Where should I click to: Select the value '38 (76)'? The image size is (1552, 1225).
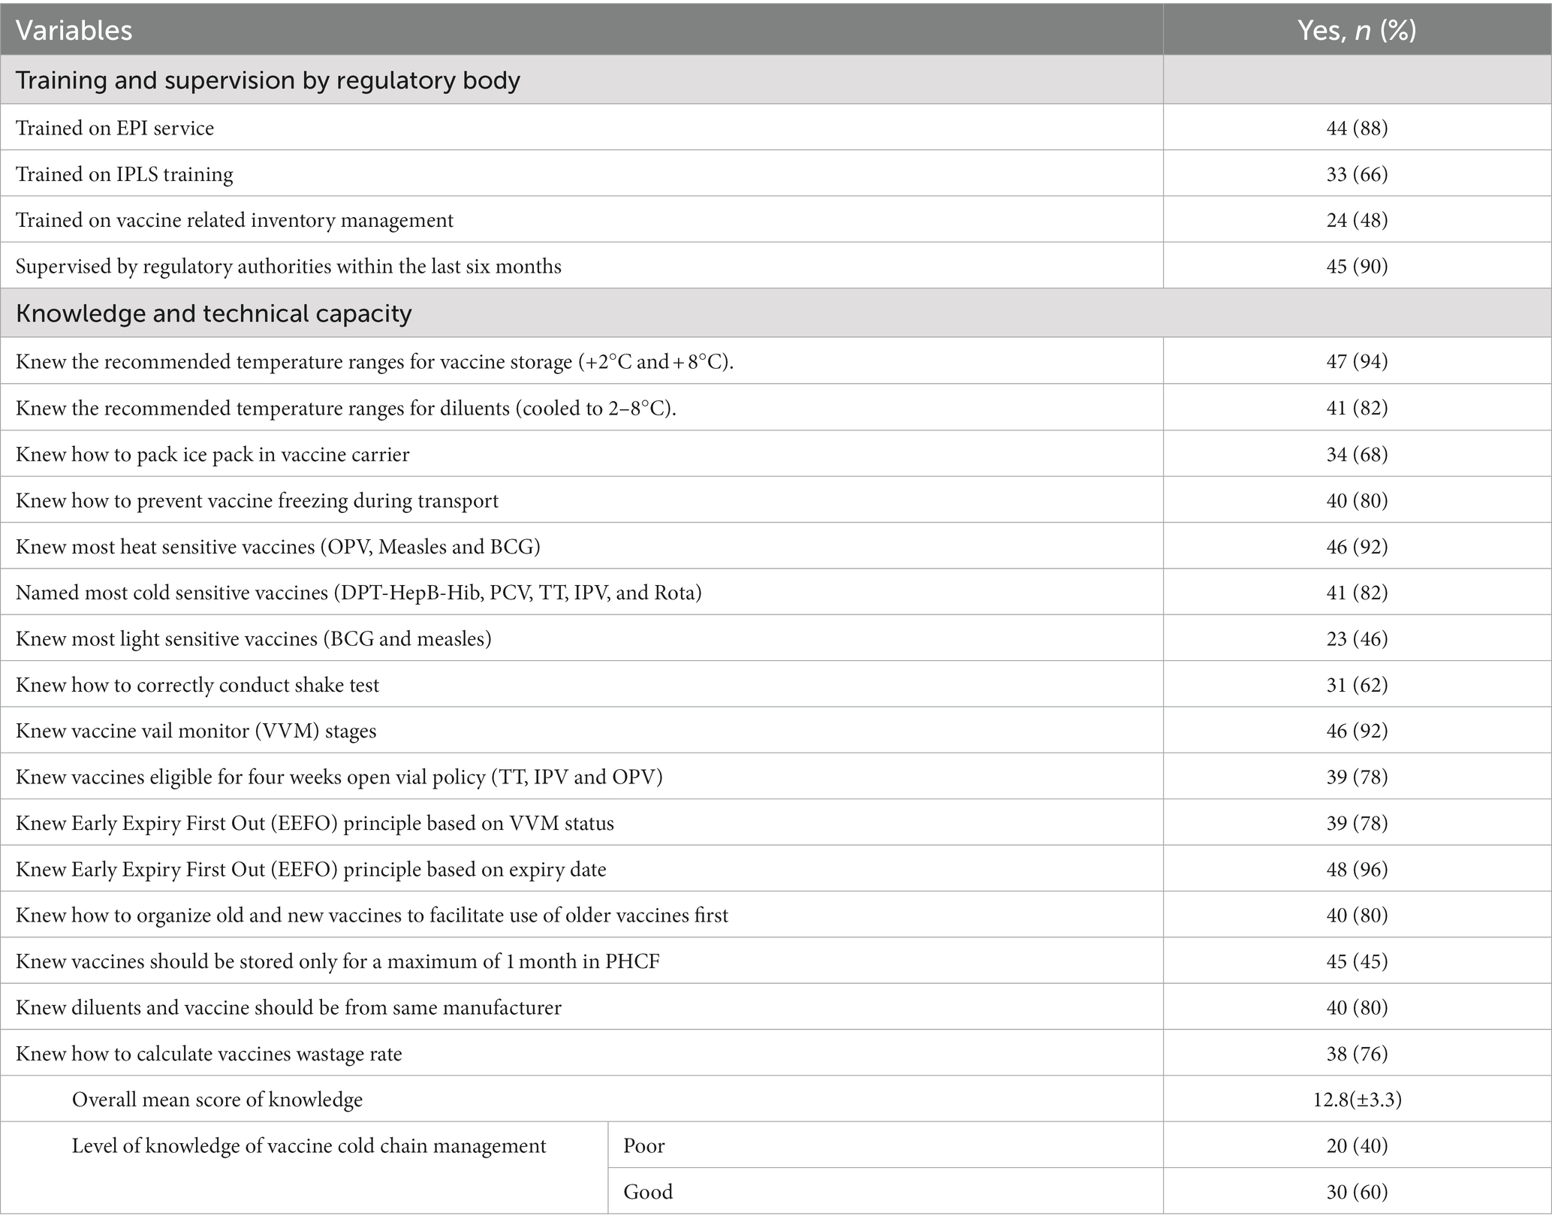1357,1054
